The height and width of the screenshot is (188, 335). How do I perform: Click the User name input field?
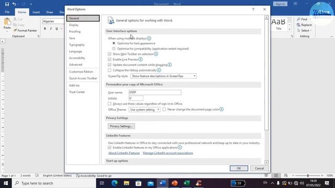pos(155,92)
